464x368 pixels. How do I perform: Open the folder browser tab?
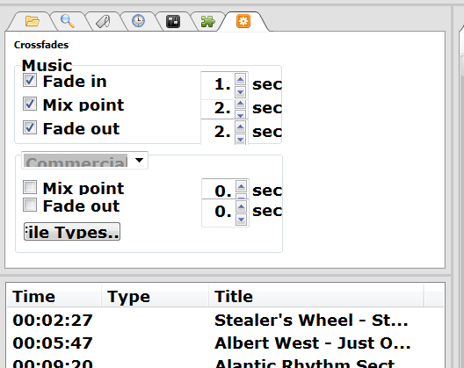(32, 21)
